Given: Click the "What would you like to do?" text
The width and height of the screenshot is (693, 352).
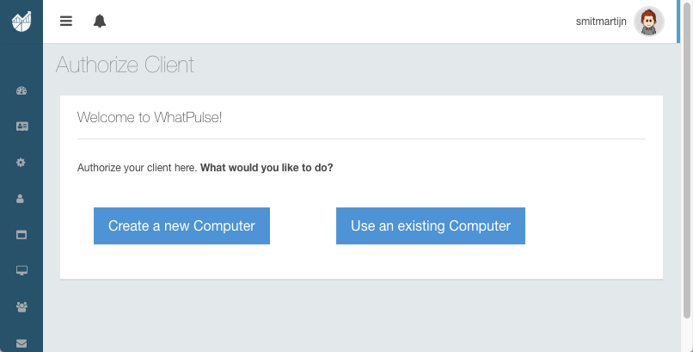Looking at the screenshot, I should pos(267,168).
